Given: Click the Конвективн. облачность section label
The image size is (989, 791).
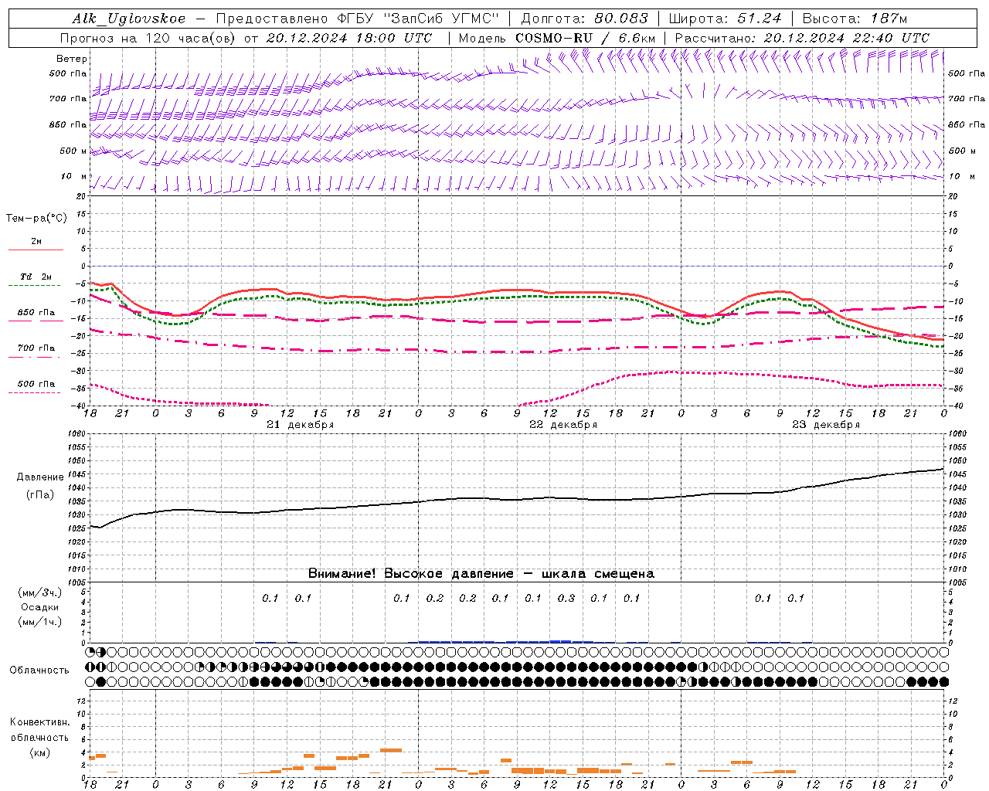Looking at the screenshot, I should (39, 730).
